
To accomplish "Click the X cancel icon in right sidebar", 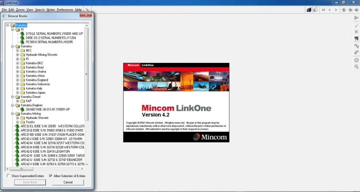I will 356,32.
